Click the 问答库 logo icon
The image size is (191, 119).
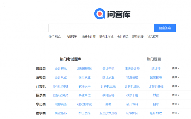click(100, 14)
